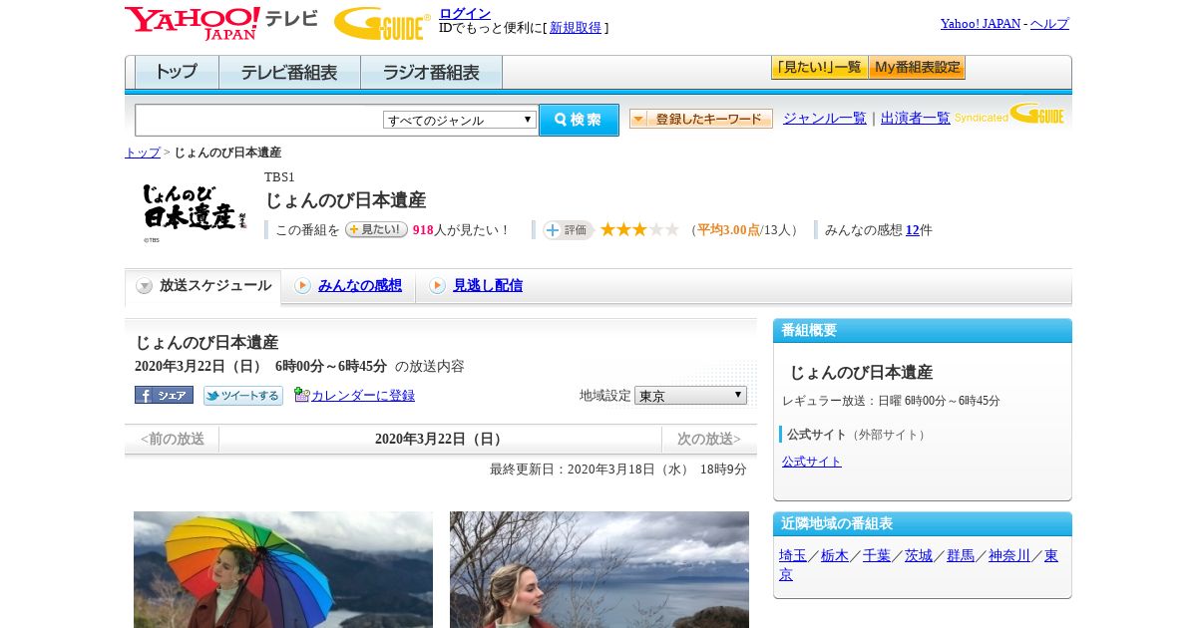Viewport: 1197px width, 628px height.
Task: Go to <前の放送
Action: click(x=173, y=439)
